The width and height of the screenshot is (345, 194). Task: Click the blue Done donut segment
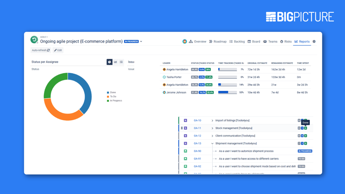86,90
